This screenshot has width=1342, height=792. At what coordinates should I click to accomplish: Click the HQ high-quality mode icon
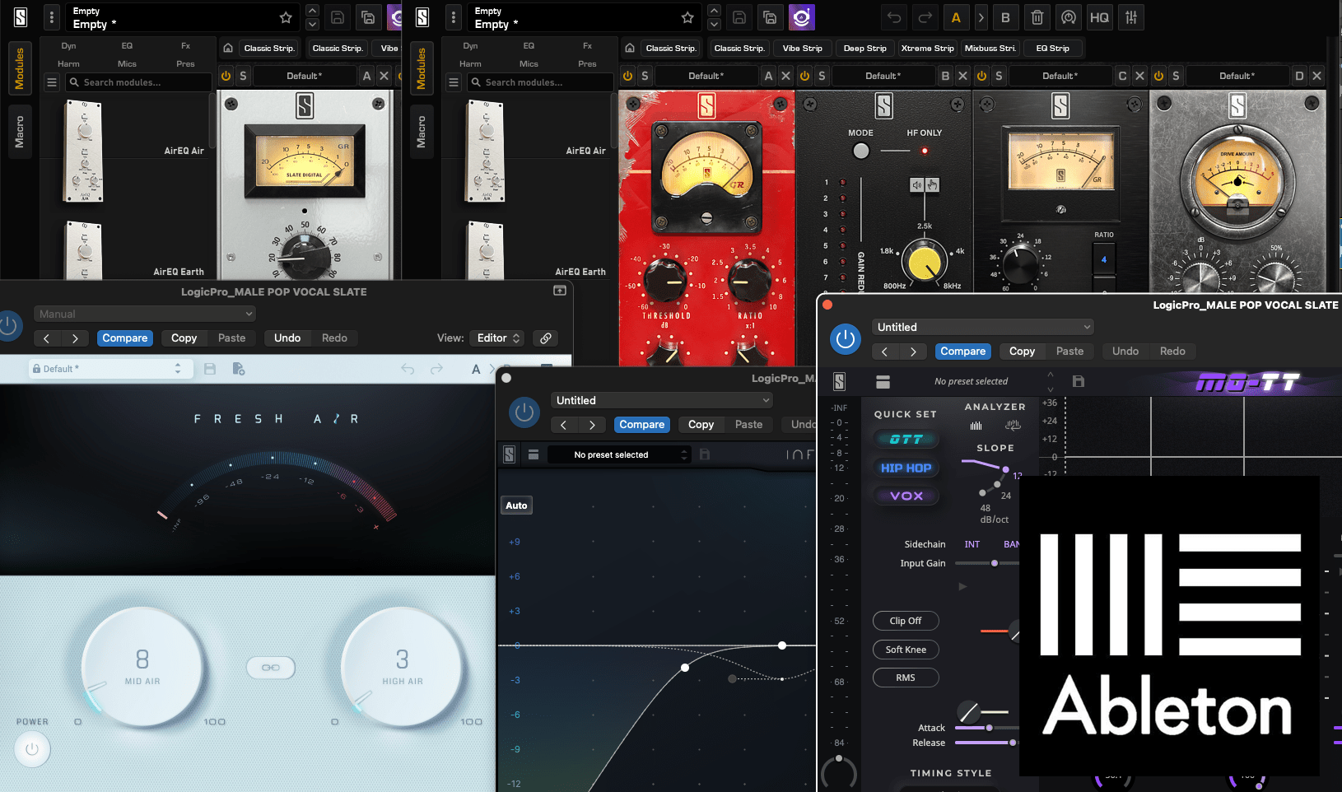point(1099,17)
